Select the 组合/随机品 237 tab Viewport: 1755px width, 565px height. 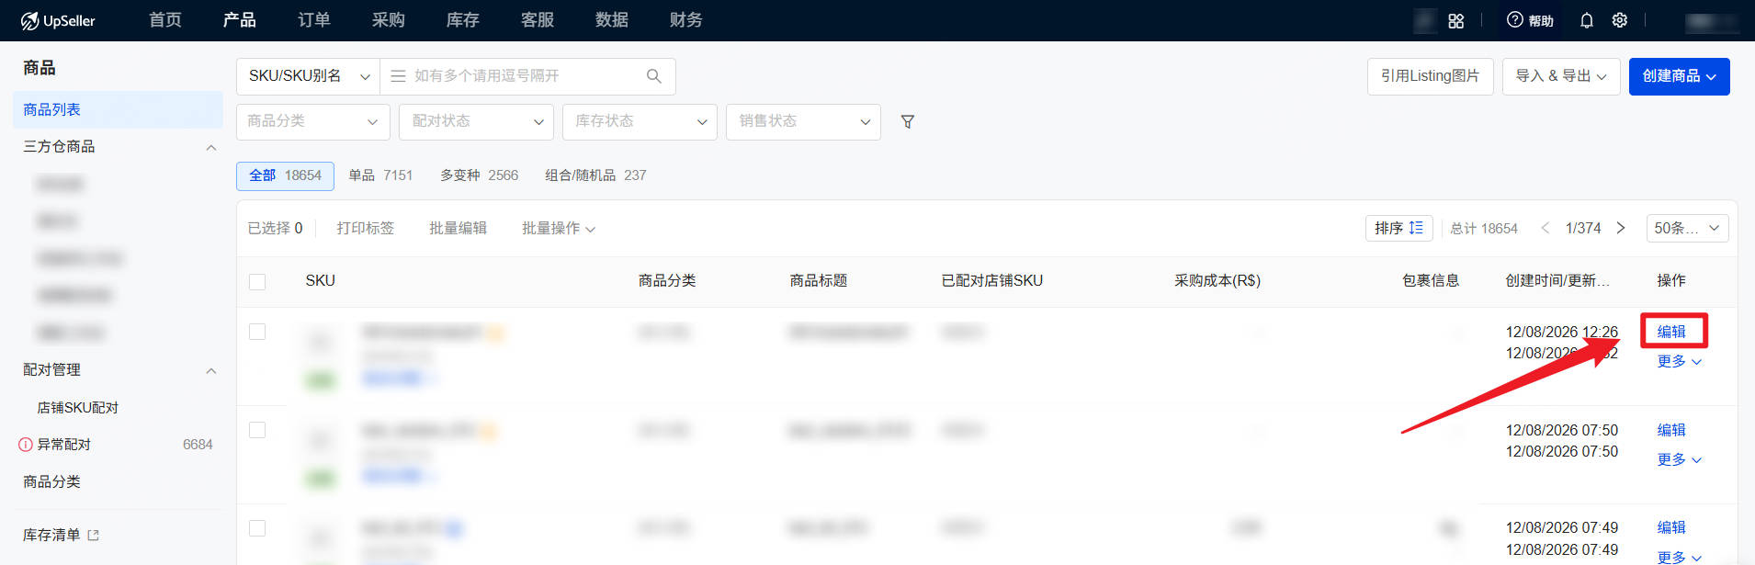coord(595,175)
